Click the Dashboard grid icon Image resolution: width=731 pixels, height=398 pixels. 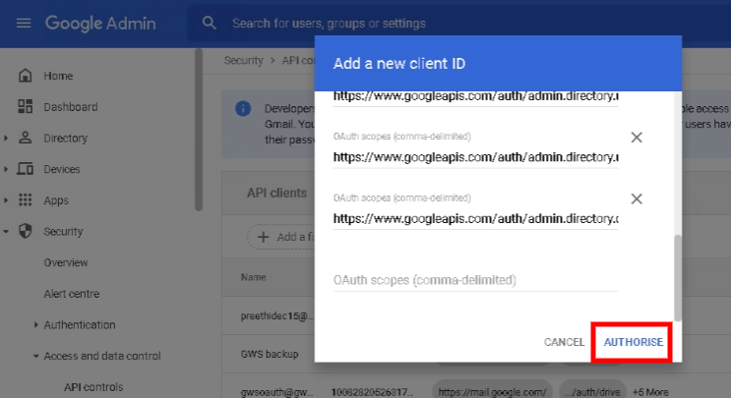pyautogui.click(x=26, y=106)
